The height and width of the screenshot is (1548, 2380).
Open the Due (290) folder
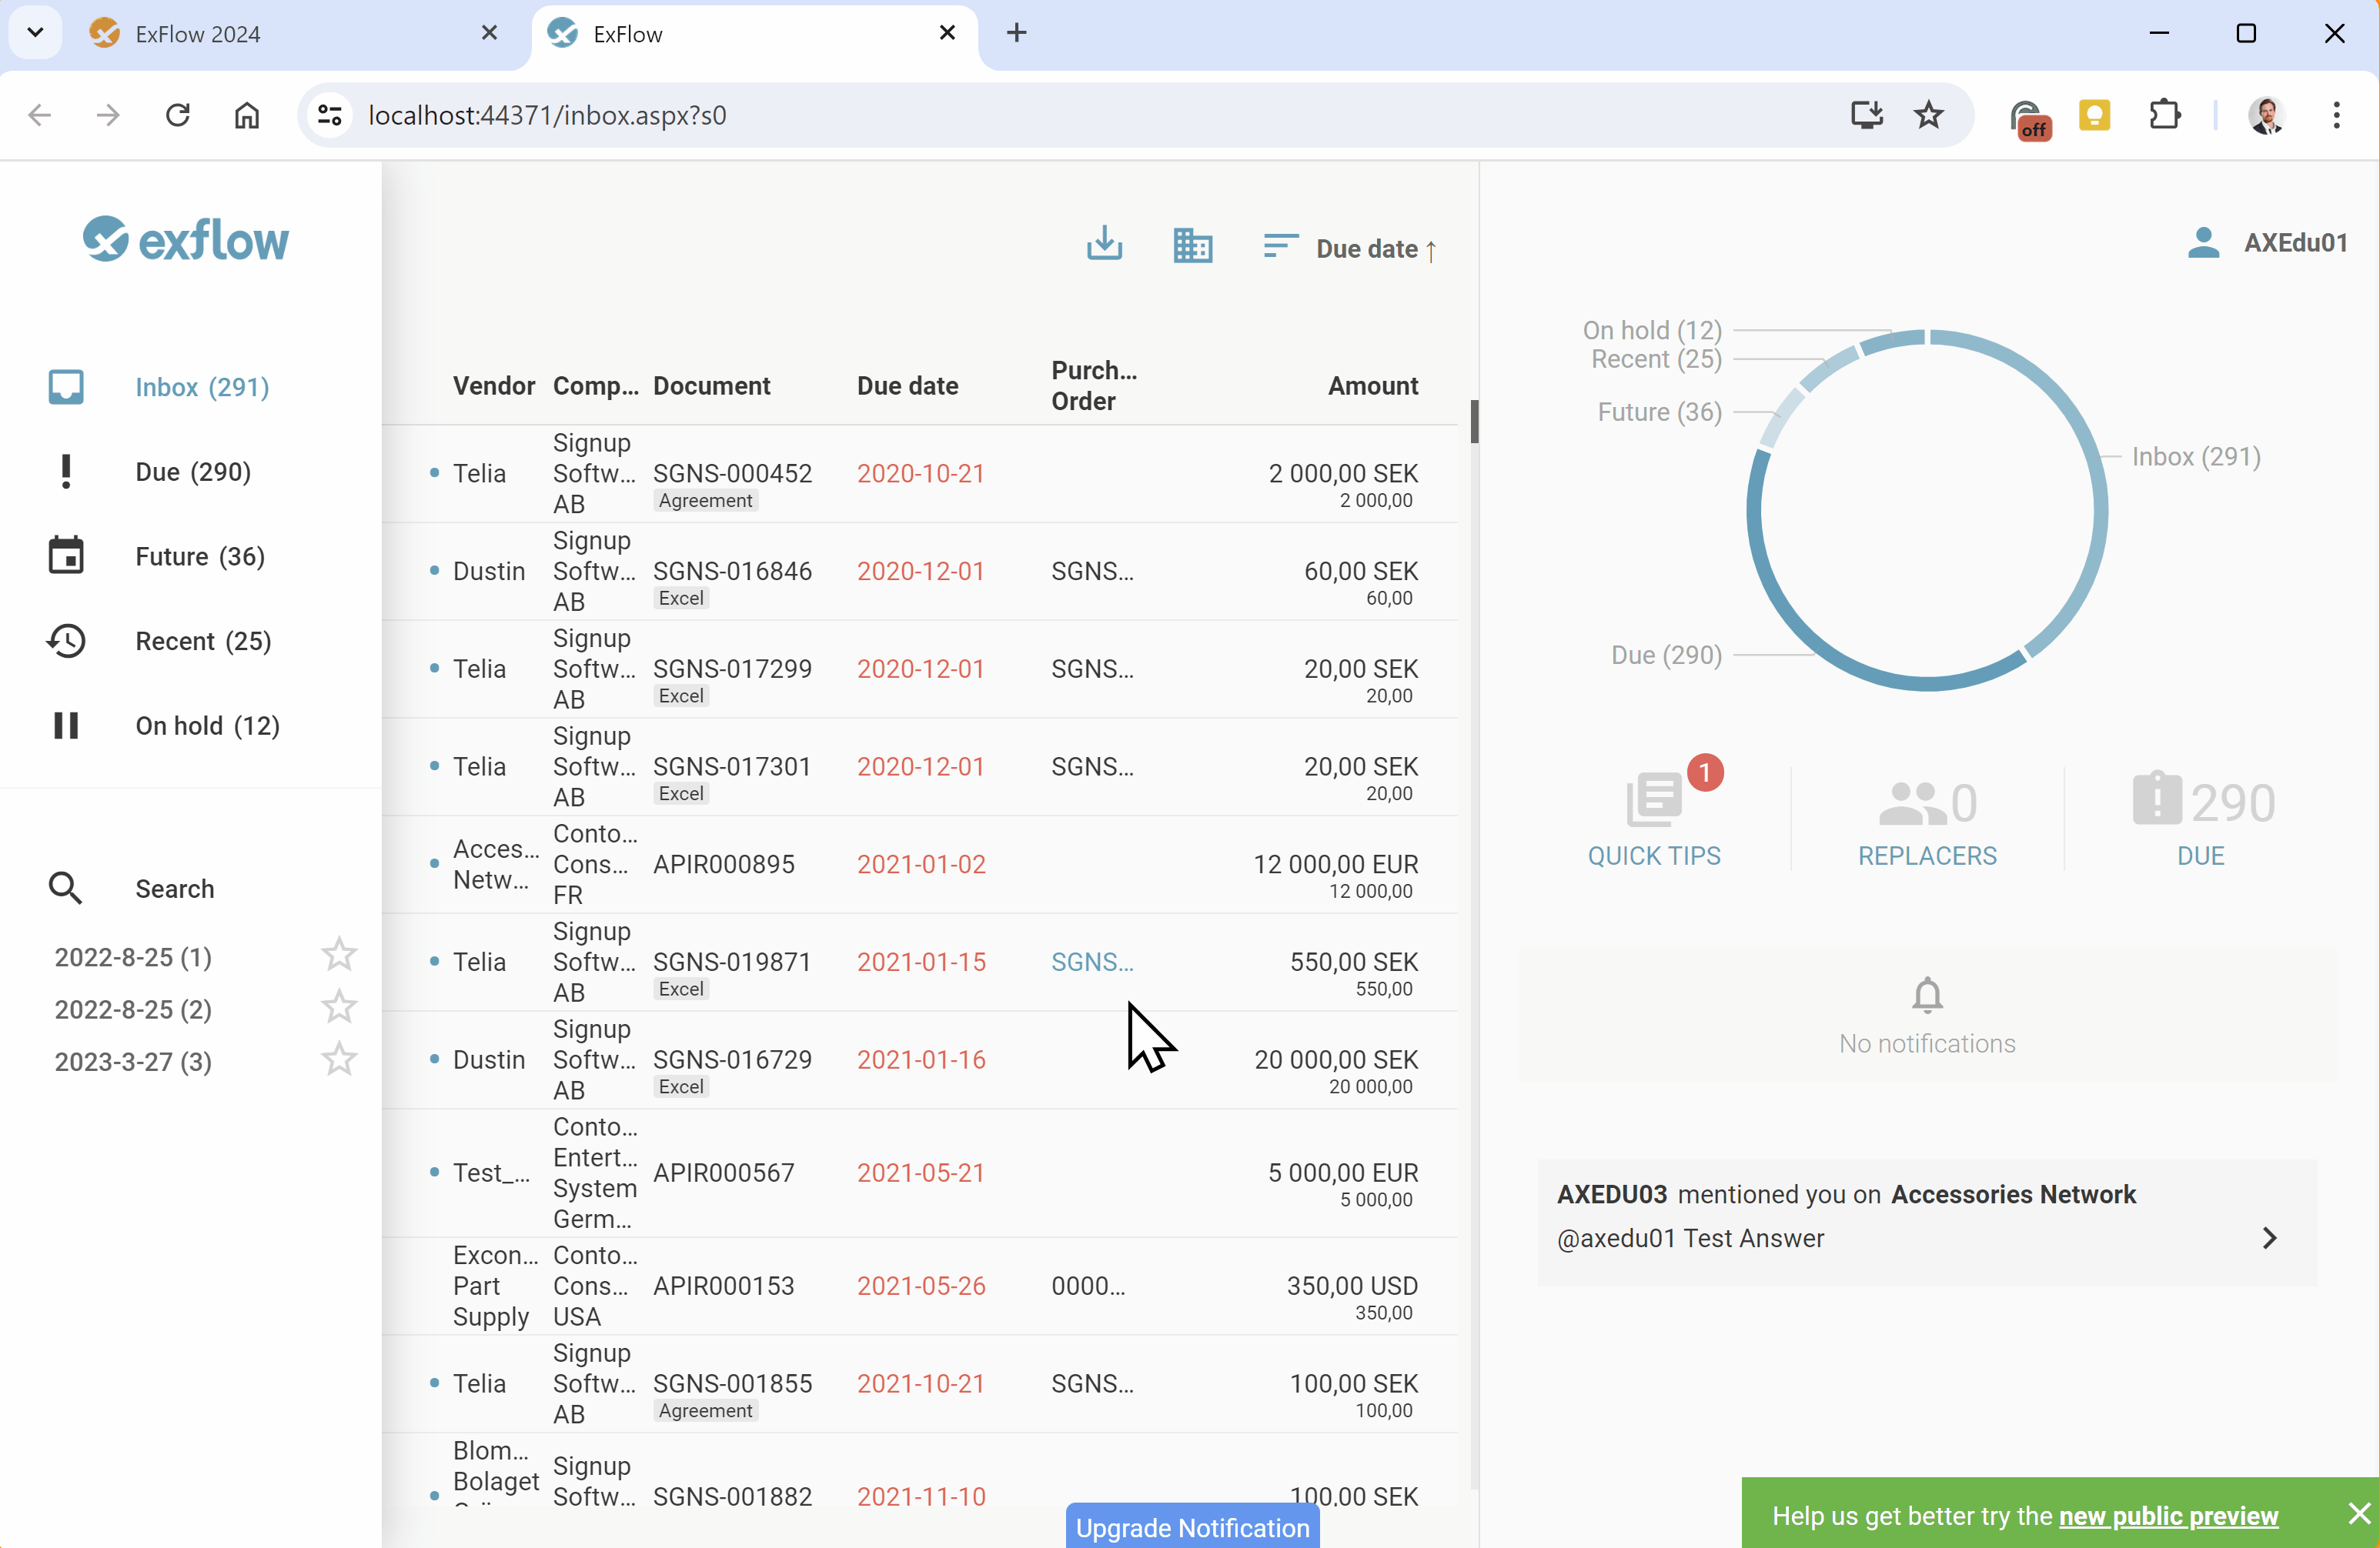point(193,472)
